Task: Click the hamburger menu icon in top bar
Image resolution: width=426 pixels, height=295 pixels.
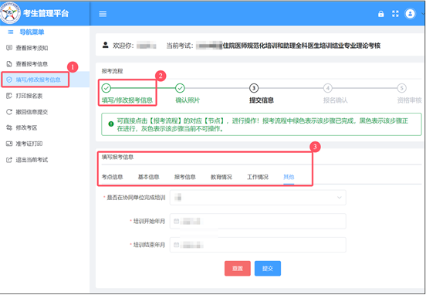Action: 103,14
